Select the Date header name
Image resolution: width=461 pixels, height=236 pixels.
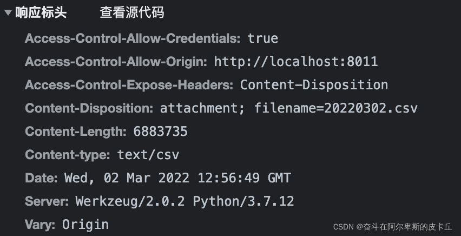pyautogui.click(x=41, y=178)
